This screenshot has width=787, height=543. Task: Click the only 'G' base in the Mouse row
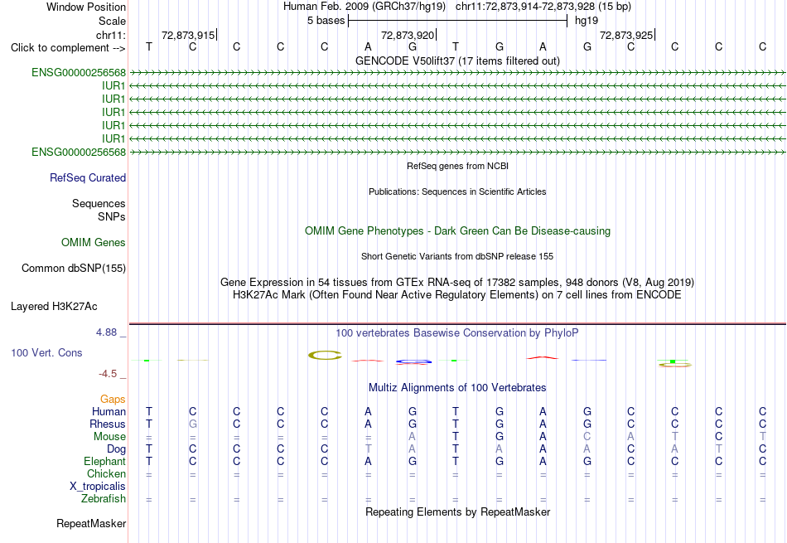499,437
